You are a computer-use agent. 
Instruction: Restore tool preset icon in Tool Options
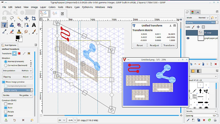pyautogui.click(x=14, y=120)
